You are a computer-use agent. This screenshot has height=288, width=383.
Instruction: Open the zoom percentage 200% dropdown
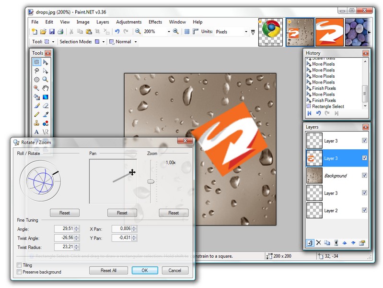(169, 32)
